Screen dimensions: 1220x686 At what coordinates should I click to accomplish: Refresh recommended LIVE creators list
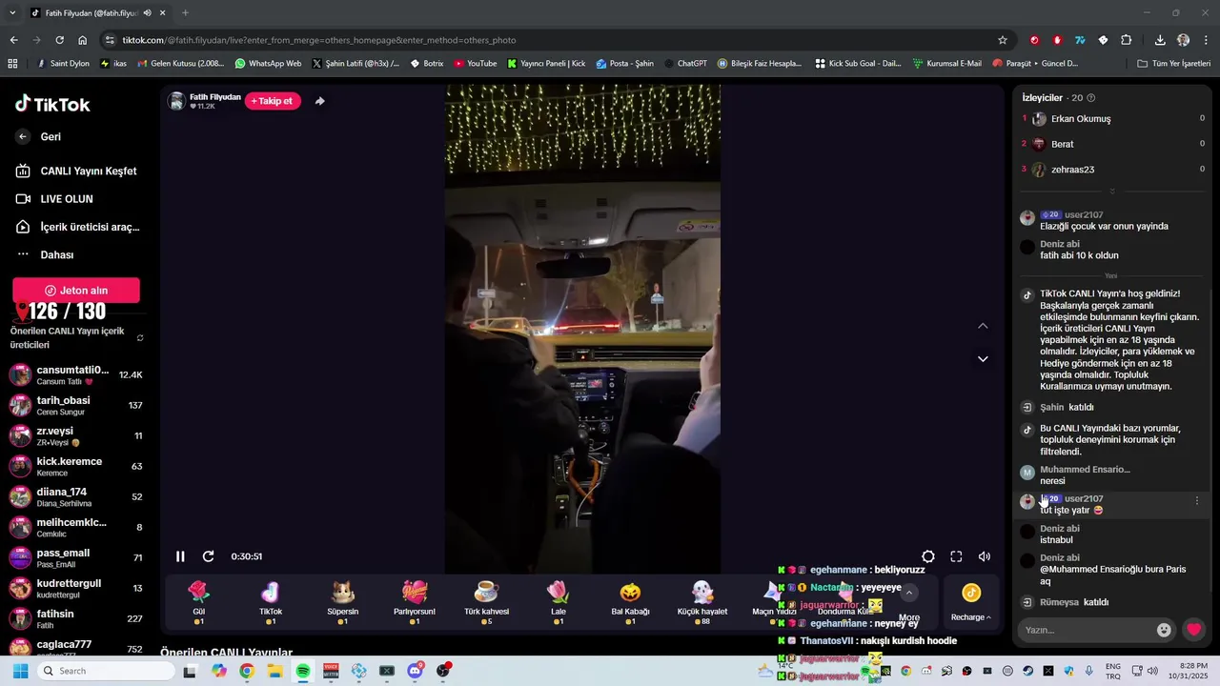140,338
